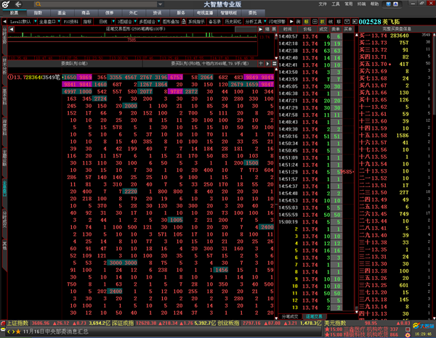
Task: Click the 缩 button on chart panel
Action: pos(267,29)
